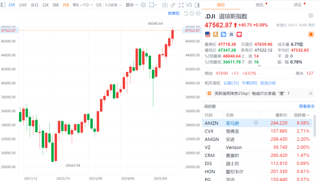Click the .DJI symbol label in toolbar
Screen dimensions: 317x181
(x=11, y=5)
